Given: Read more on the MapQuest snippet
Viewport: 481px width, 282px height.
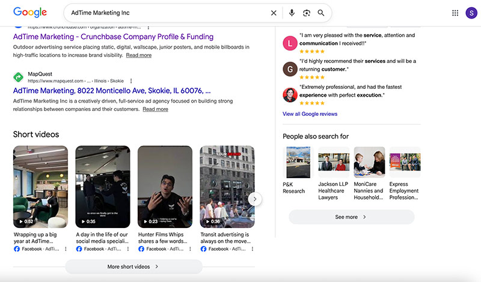Looking at the screenshot, I should 155,109.
